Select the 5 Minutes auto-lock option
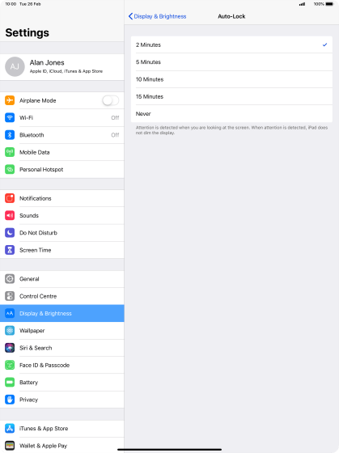 point(231,62)
